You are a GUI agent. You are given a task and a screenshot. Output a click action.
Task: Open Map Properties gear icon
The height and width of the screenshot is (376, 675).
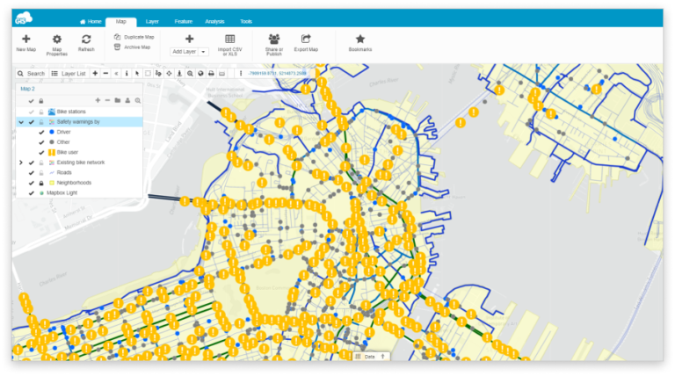click(x=57, y=40)
